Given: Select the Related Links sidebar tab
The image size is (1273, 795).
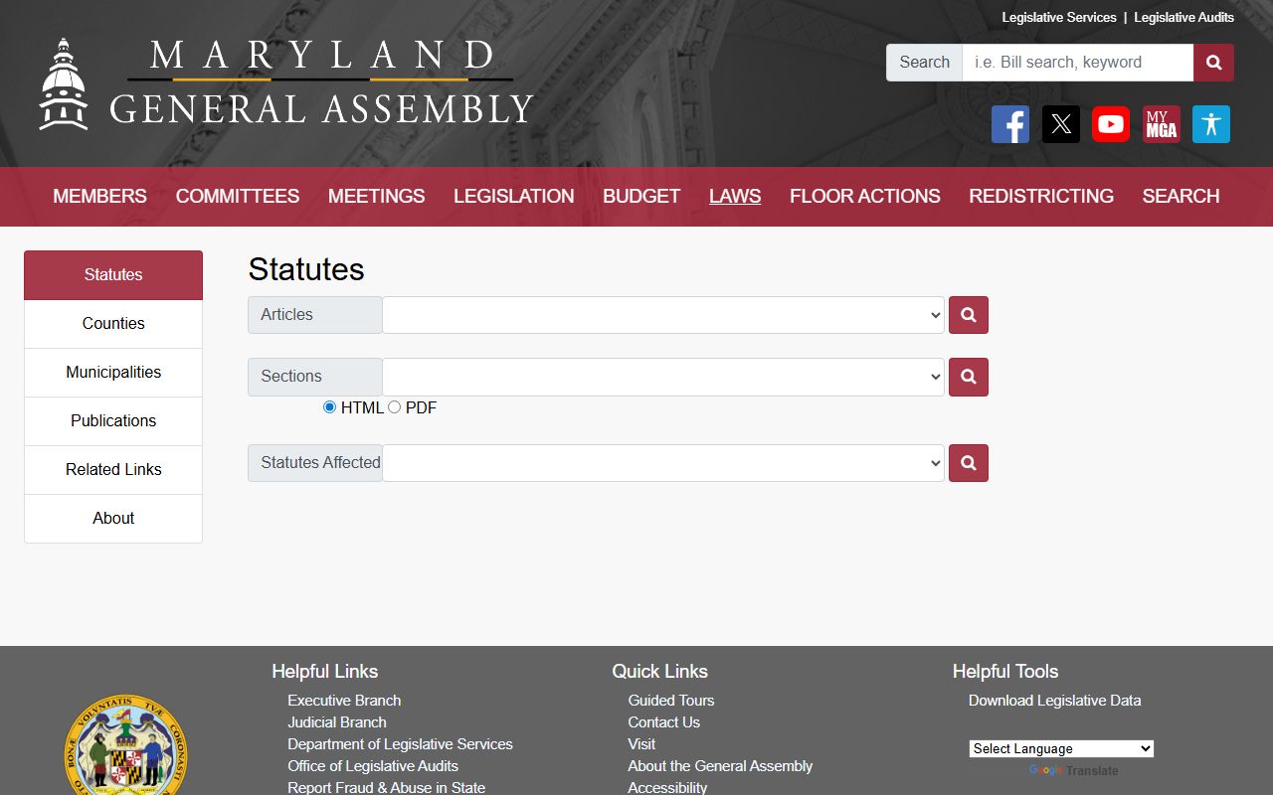Looking at the screenshot, I should click(113, 470).
